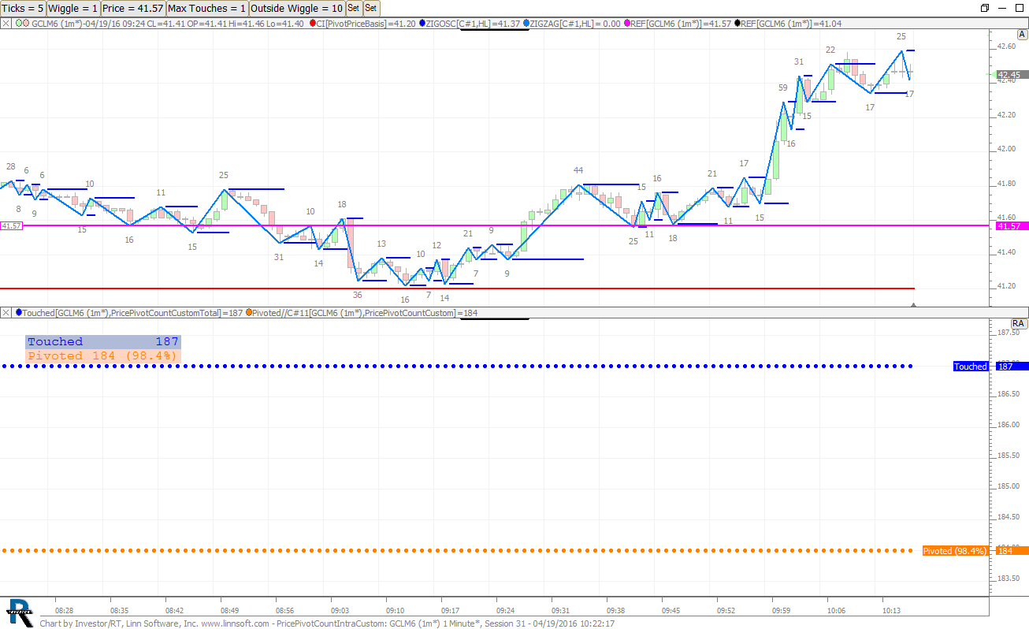Click the restore window icon at top right
1029x629 pixels.
coord(984,8)
